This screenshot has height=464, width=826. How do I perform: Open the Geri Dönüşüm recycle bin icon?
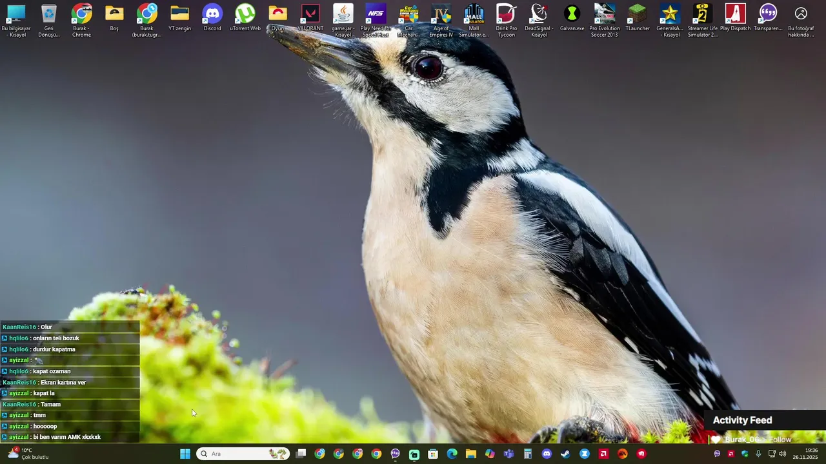coord(48,21)
